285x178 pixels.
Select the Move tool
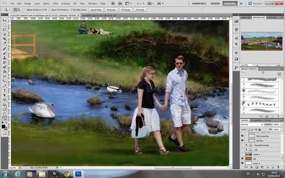point(4,20)
